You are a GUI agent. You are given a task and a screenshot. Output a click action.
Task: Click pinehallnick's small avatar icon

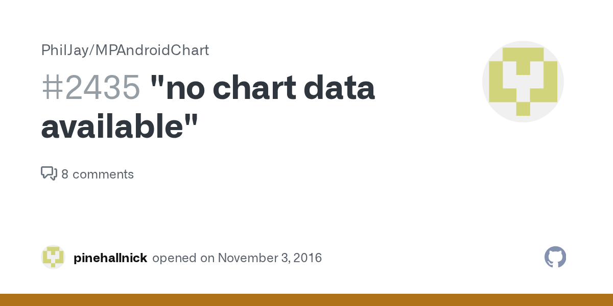(x=53, y=257)
